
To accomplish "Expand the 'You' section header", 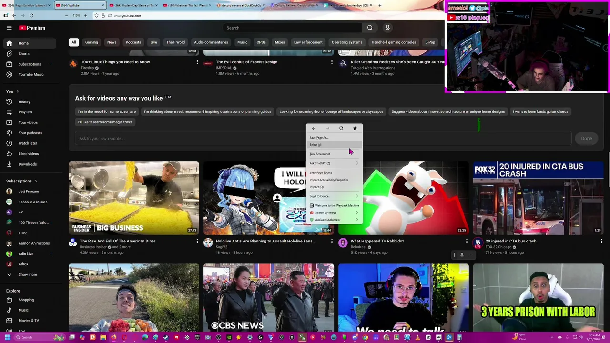I will point(12,91).
